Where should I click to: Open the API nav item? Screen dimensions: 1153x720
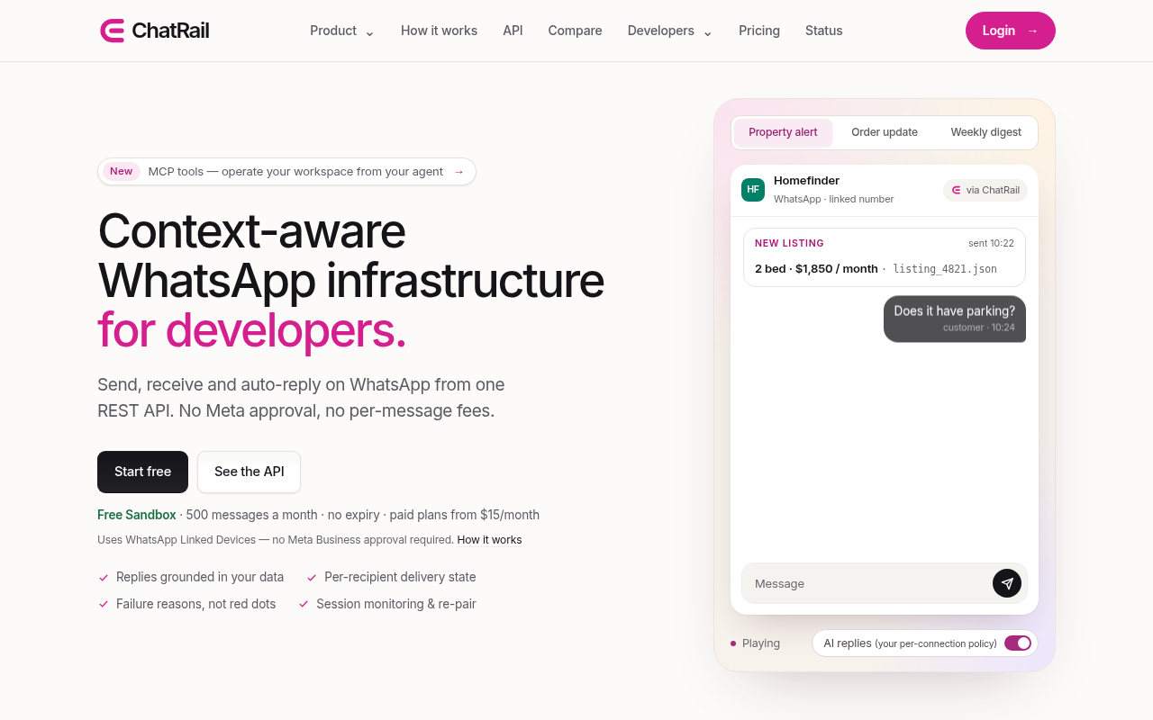[x=513, y=31]
